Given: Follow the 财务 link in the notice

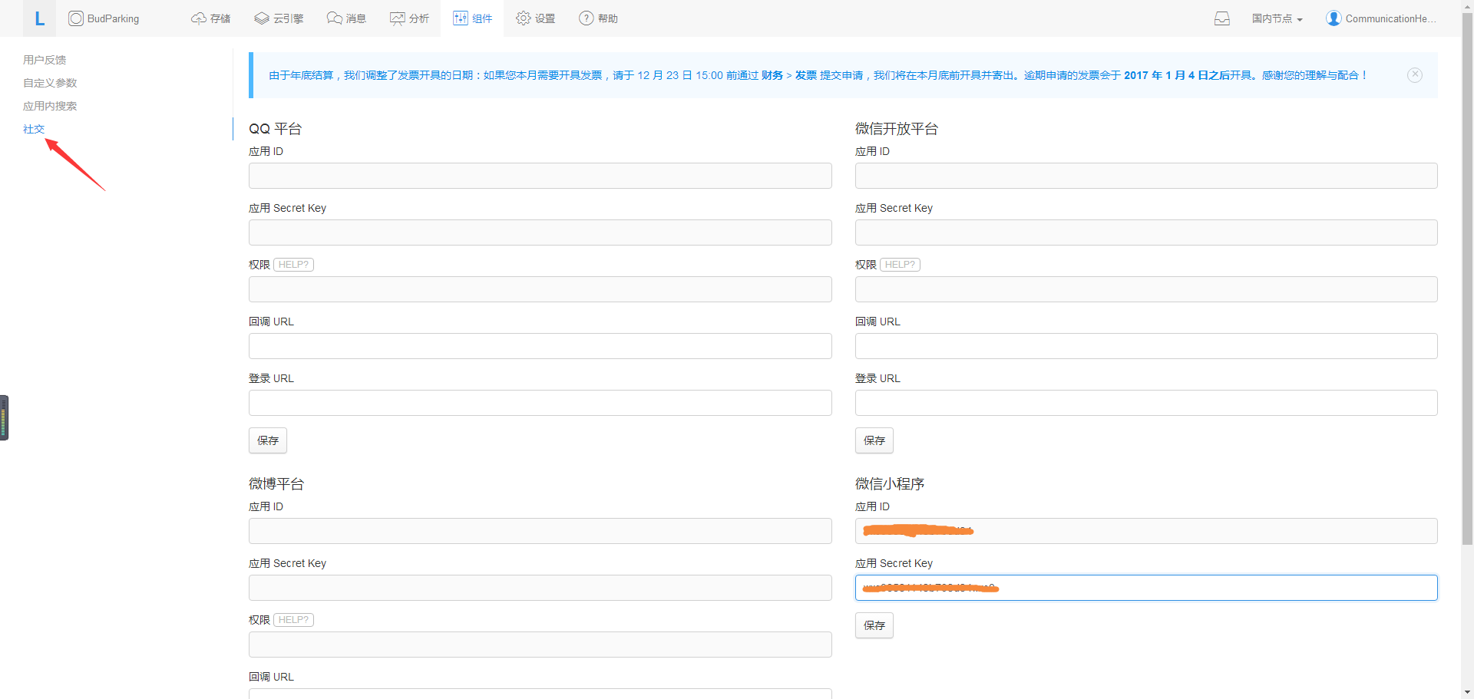Looking at the screenshot, I should (x=772, y=75).
